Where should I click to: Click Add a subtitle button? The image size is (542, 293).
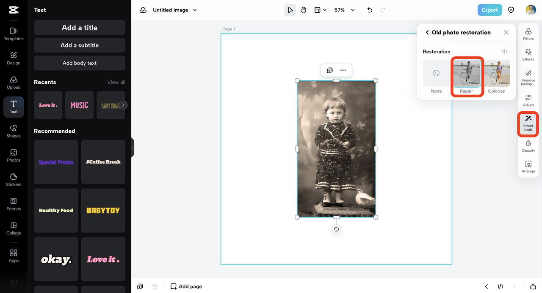click(x=80, y=45)
